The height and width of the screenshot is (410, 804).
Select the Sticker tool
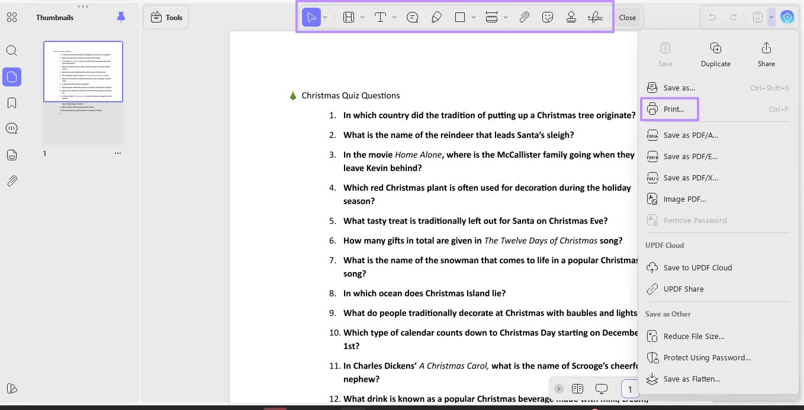click(x=548, y=17)
